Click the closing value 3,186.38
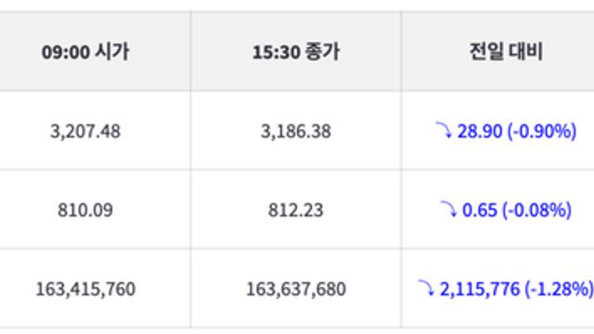The height and width of the screenshot is (334, 594). tap(296, 132)
